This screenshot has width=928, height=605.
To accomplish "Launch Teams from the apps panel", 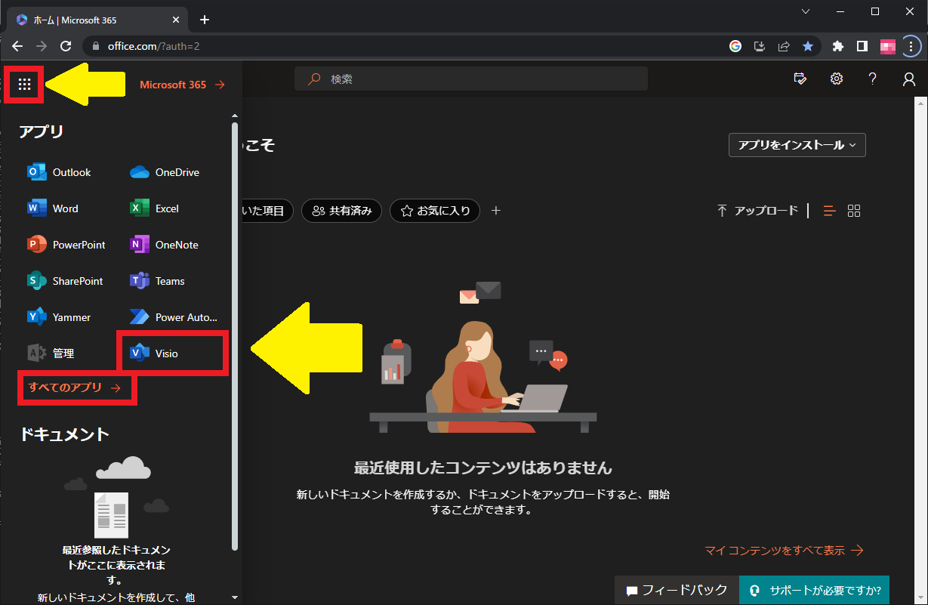I will [x=158, y=281].
